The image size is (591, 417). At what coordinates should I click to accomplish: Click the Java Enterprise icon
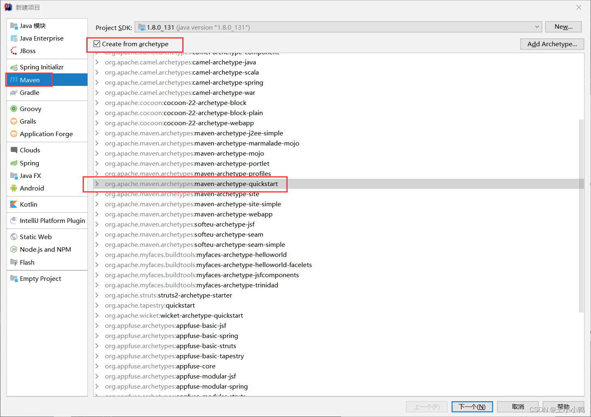coord(14,38)
